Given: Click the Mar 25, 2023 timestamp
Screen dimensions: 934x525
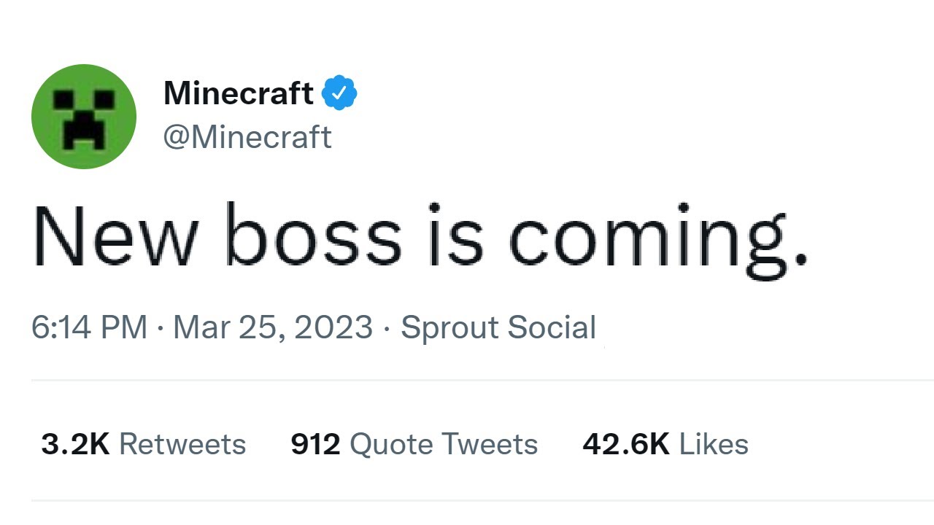Looking at the screenshot, I should 271,327.
